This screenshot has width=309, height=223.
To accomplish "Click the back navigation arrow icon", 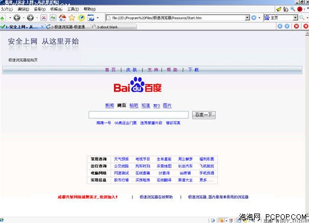I will tap(17, 18).
